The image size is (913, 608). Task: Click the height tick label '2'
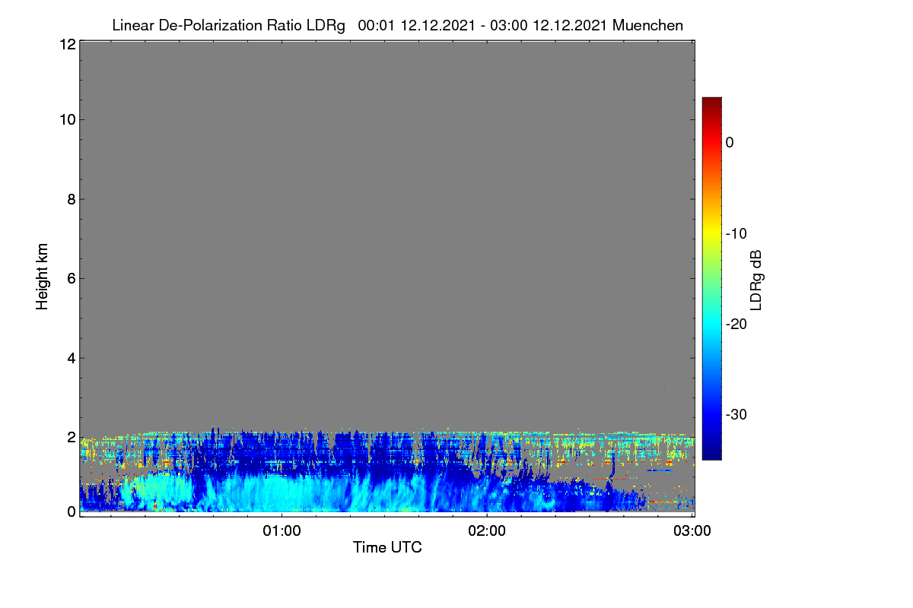tap(71, 436)
